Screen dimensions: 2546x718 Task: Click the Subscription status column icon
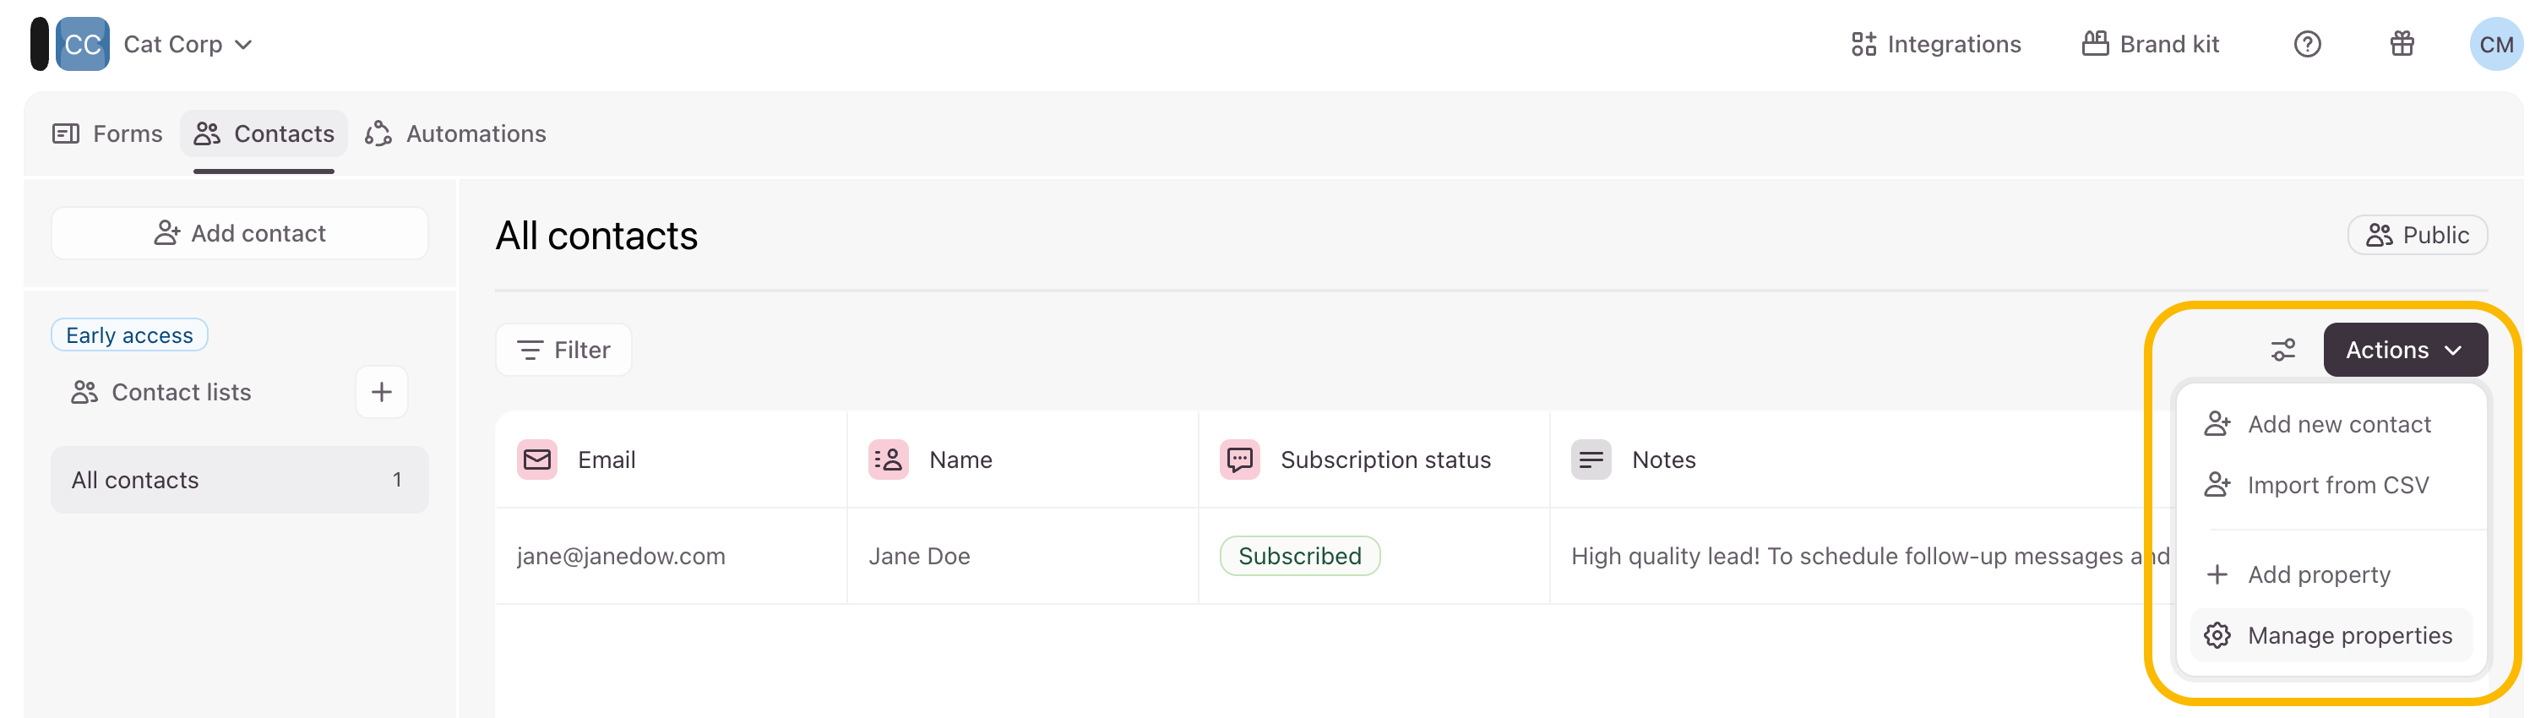click(x=1239, y=460)
